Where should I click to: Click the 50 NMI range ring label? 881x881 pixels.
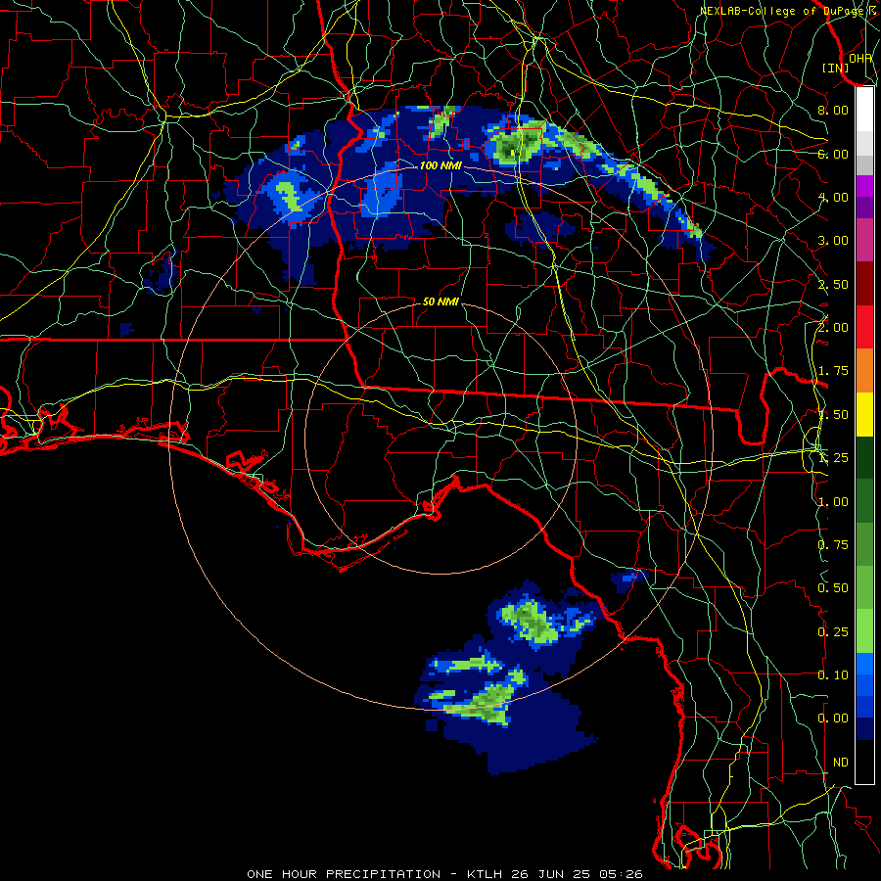click(440, 301)
